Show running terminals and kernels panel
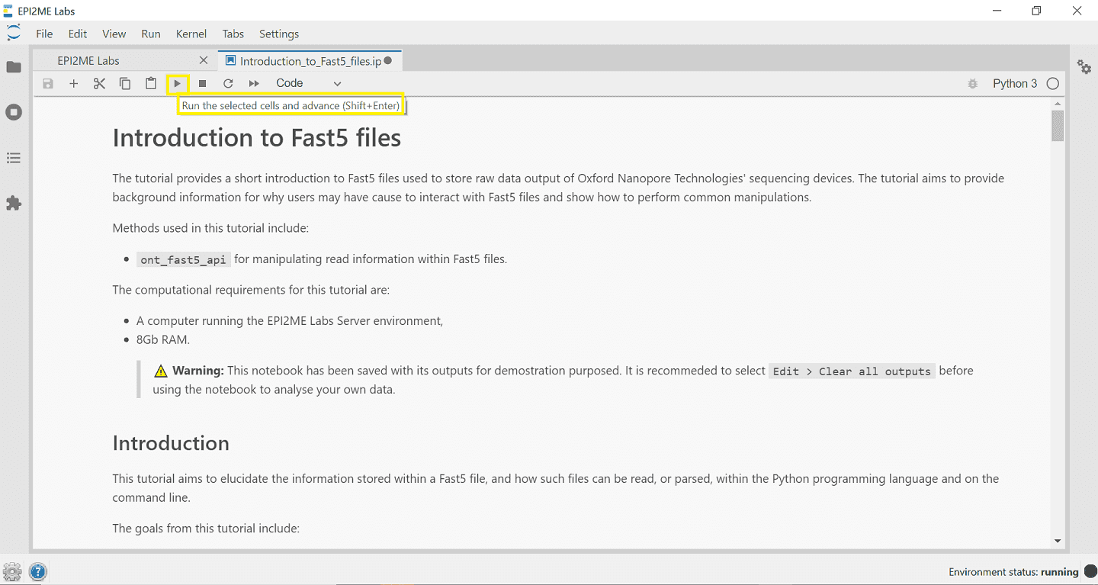Image resolution: width=1098 pixels, height=585 pixels. 14,111
